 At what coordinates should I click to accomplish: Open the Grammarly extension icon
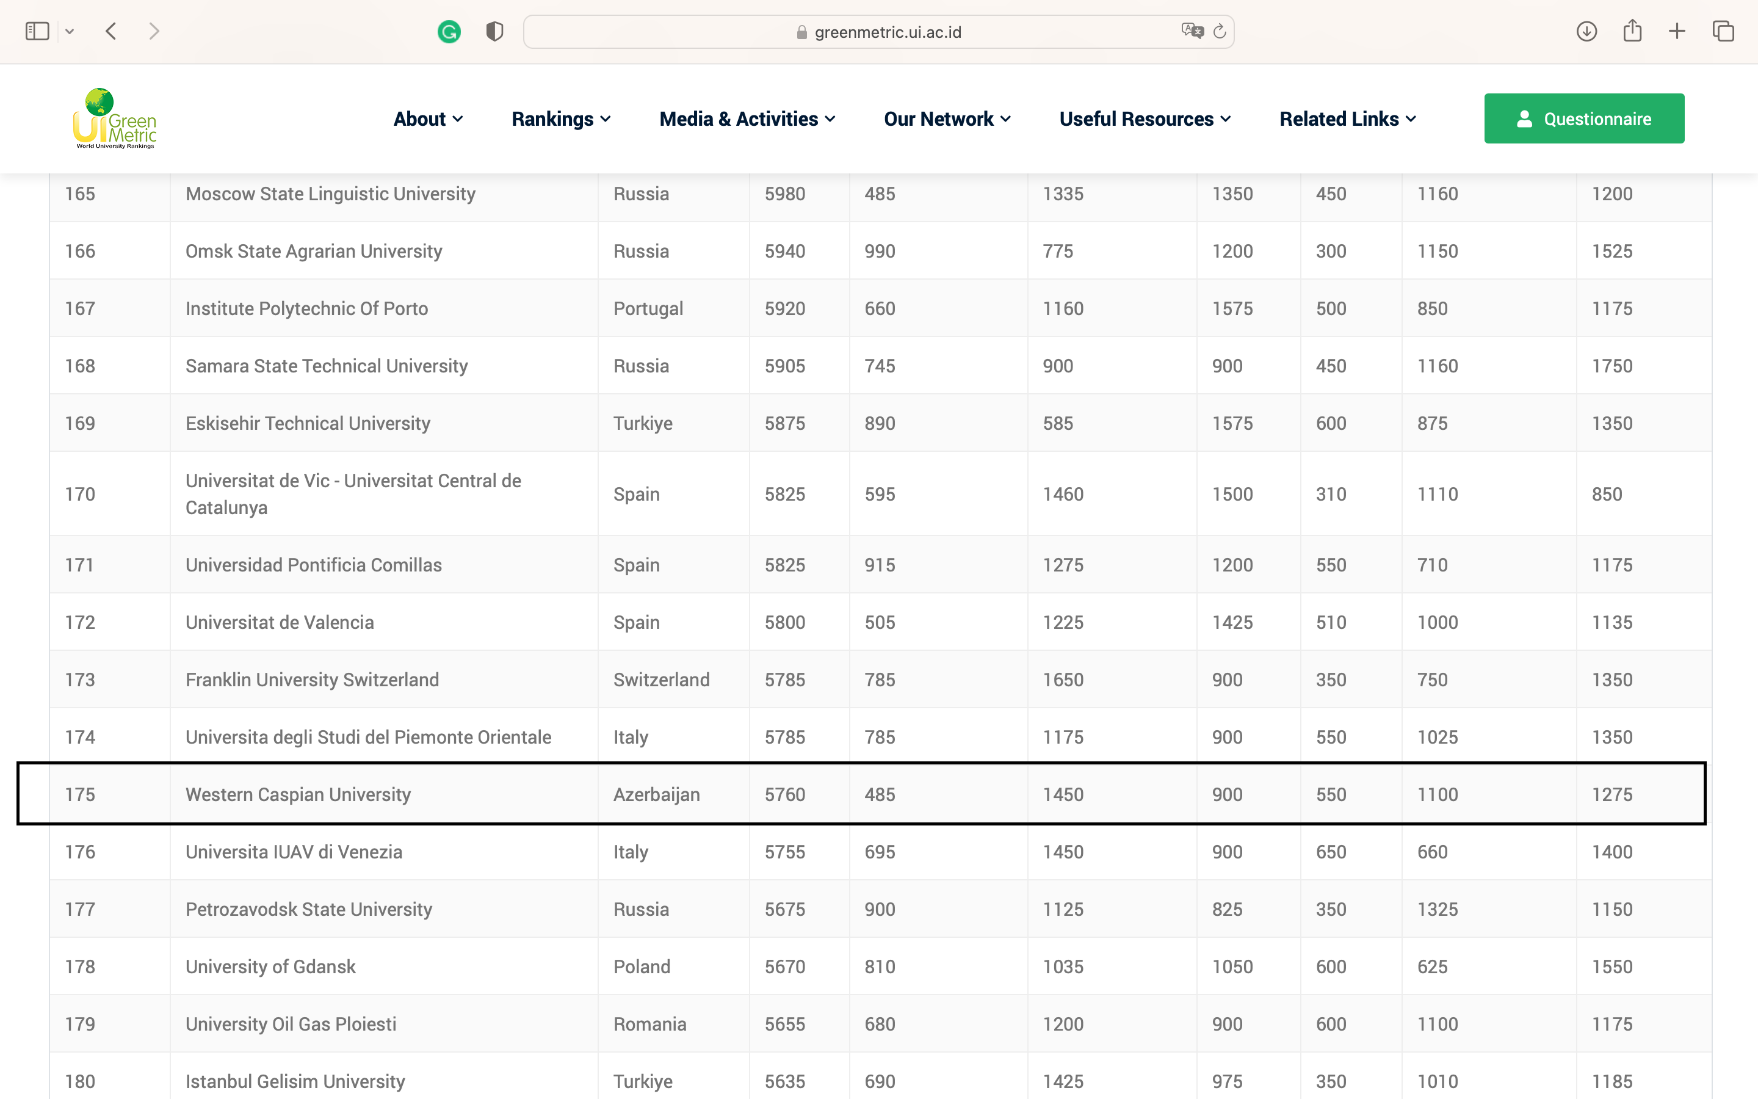449,31
